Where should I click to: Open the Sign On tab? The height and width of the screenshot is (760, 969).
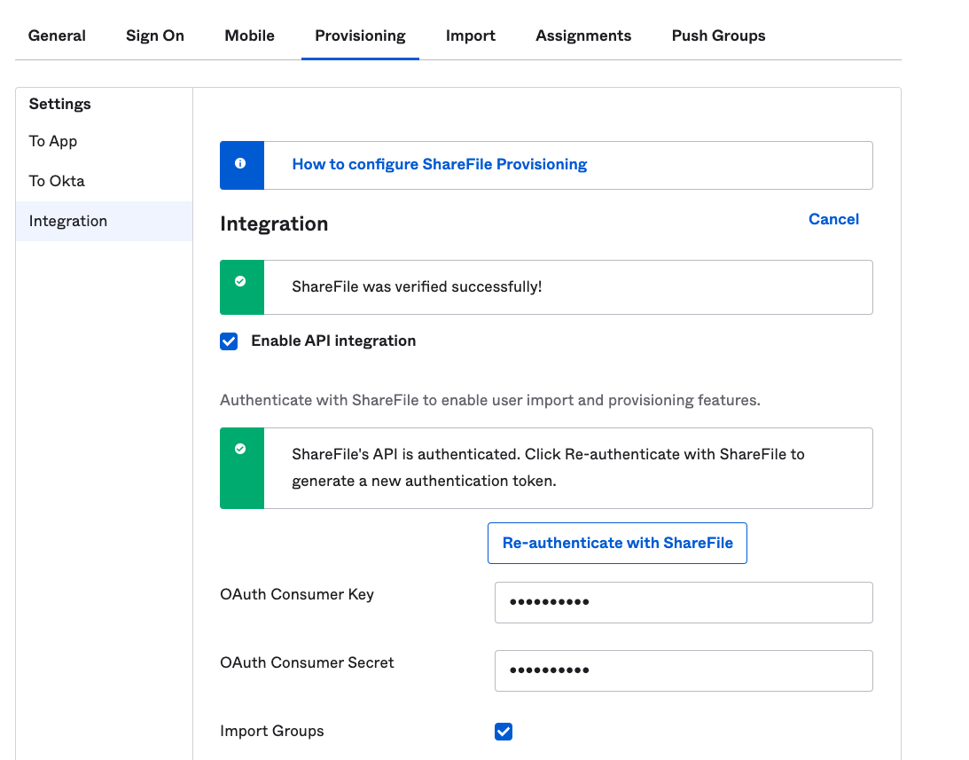tap(154, 35)
